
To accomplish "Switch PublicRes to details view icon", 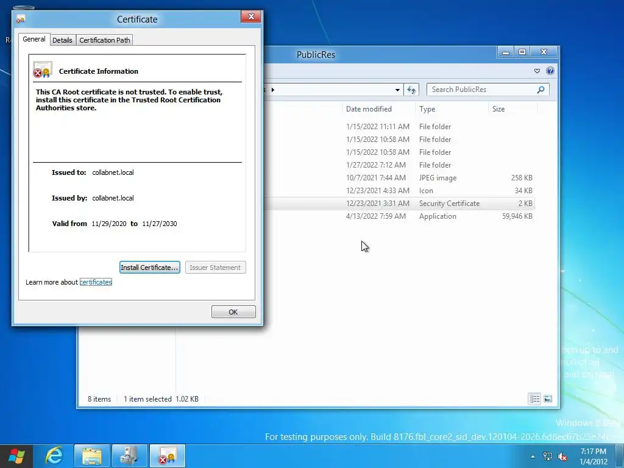I will click(534, 399).
